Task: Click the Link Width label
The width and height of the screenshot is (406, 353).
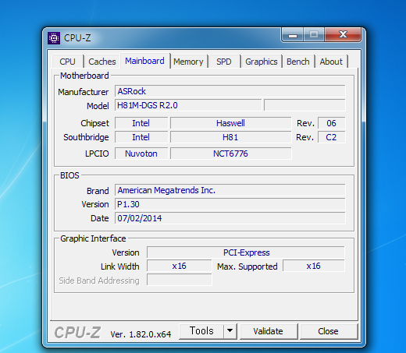Action: click(120, 267)
